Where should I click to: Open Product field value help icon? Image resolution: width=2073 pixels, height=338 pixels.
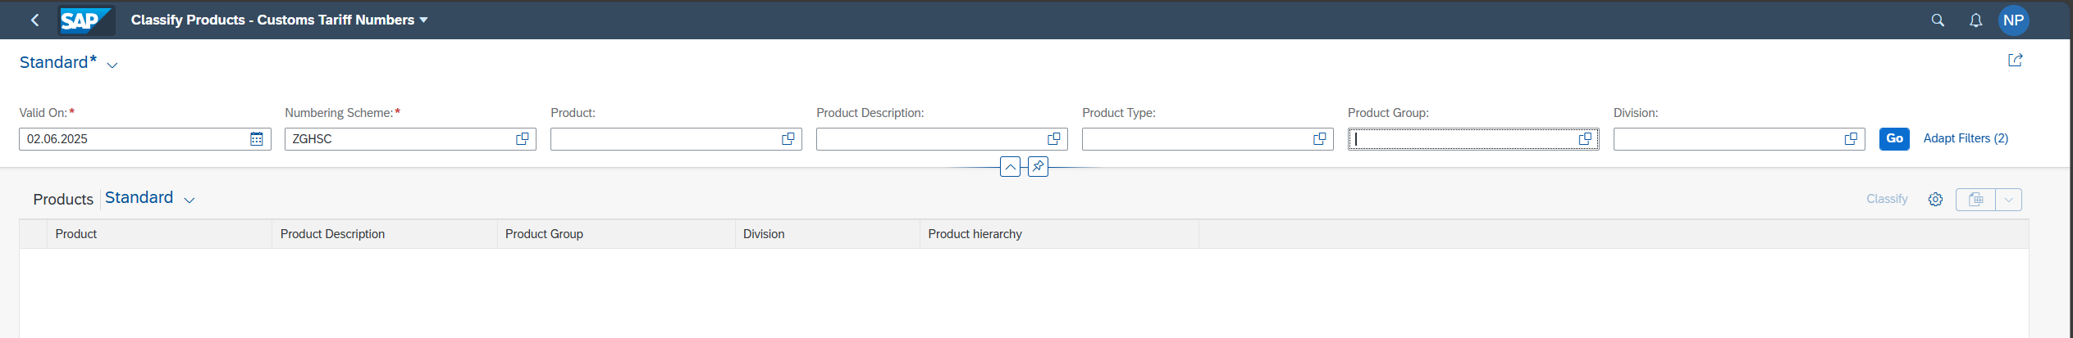(788, 139)
